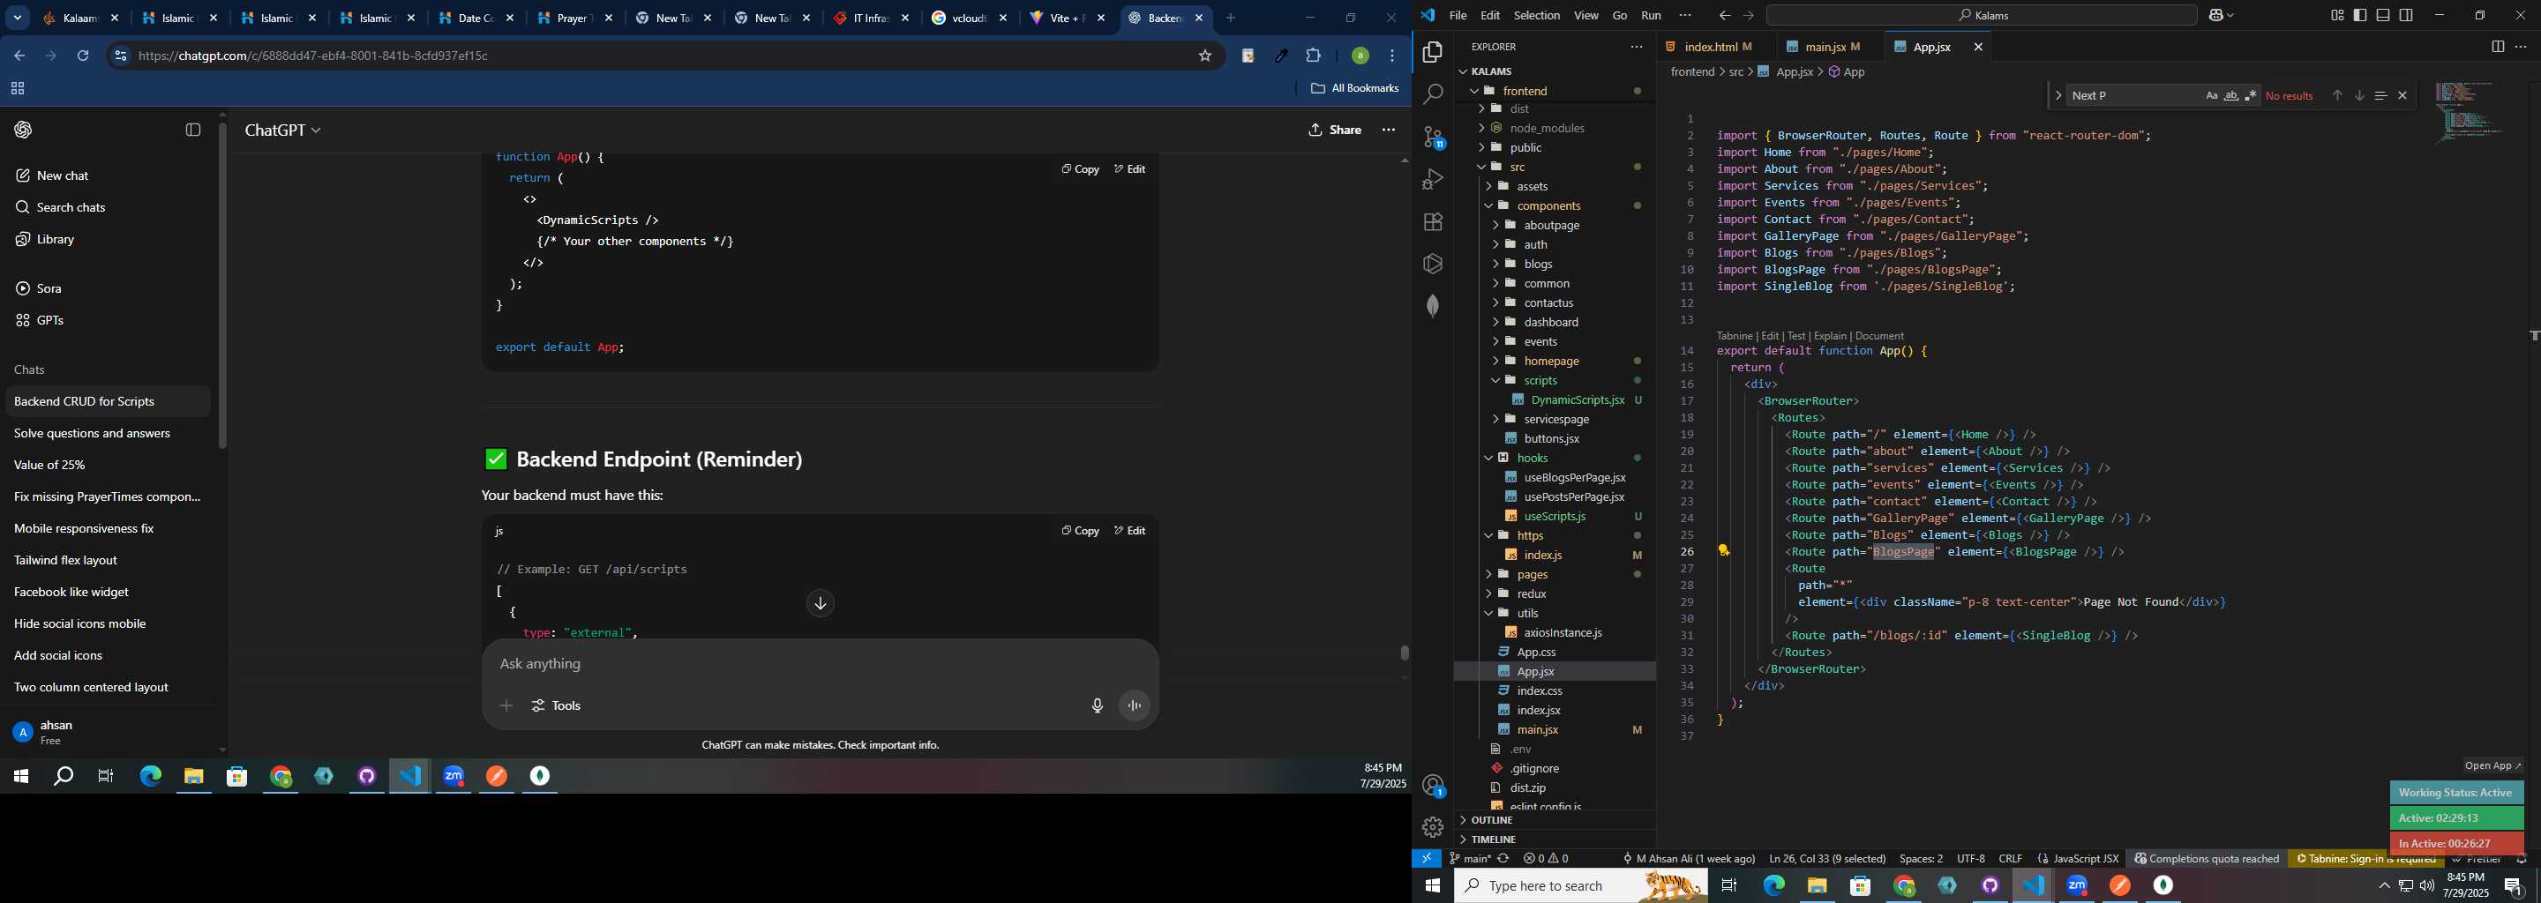Click the lightbulb code action on line 26
This screenshot has width=2541, height=903.
click(x=1723, y=551)
